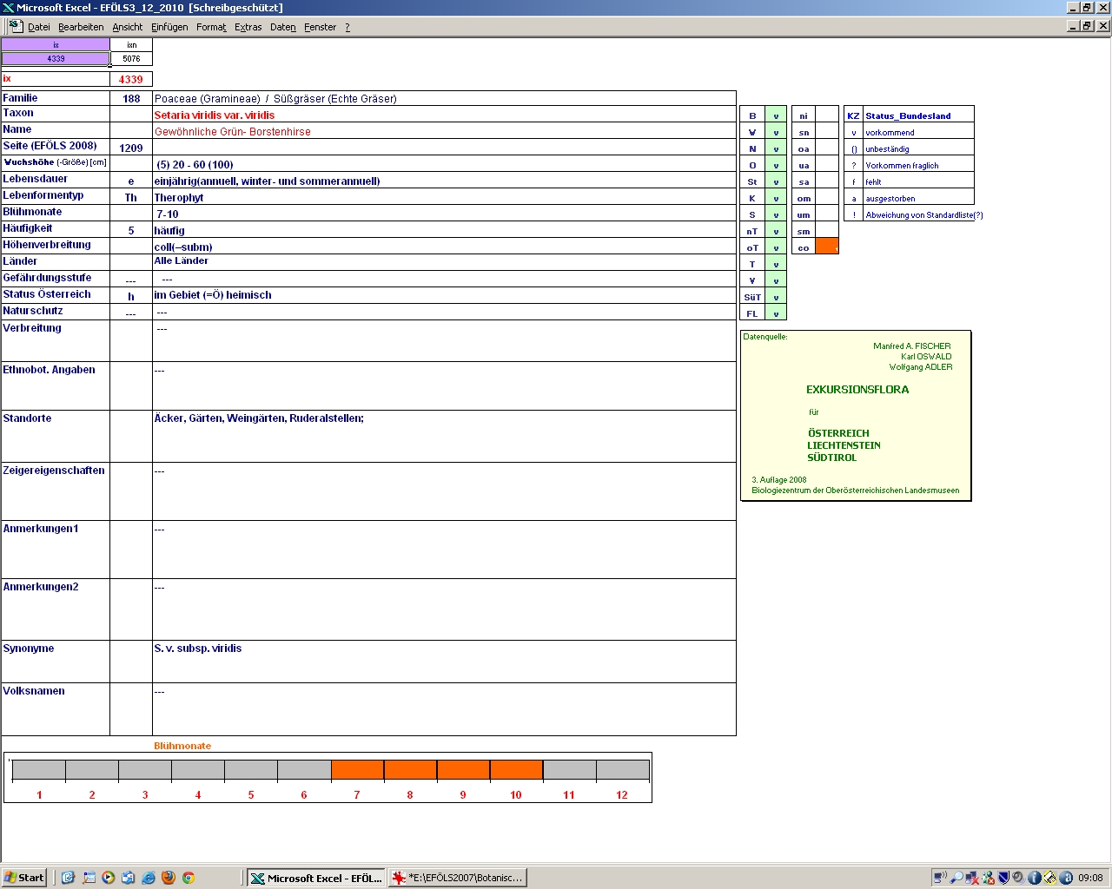This screenshot has width=1112, height=889.
Task: Click the taxon 'Setaria viridis var. viridis'
Action: [215, 115]
